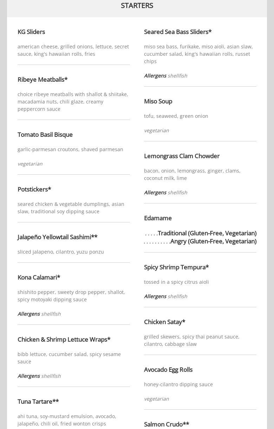Select the Salmon Crudo item
This screenshot has width=274, height=429.
[167, 424]
